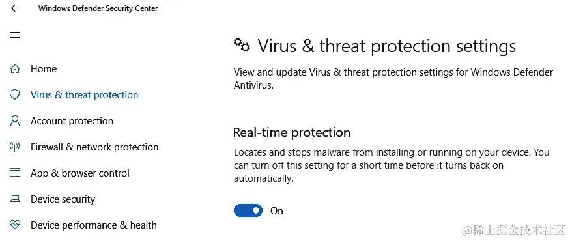Open the Firewall antenna icon
This screenshot has width=570, height=241.
pyautogui.click(x=14, y=147)
